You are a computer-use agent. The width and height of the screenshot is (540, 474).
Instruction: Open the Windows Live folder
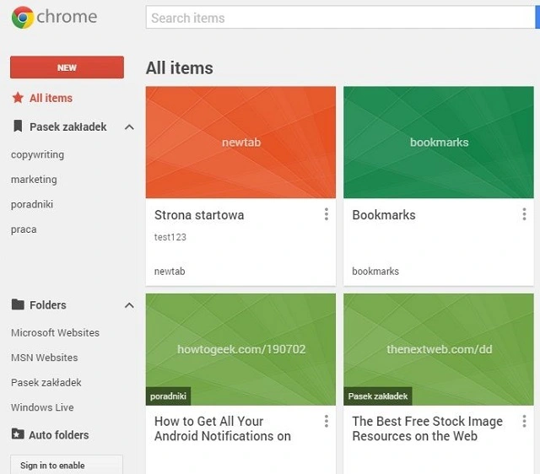[x=42, y=407]
